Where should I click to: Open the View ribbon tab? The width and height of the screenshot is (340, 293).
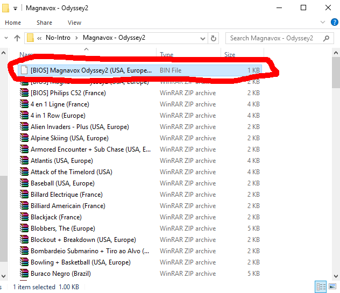pos(74,23)
